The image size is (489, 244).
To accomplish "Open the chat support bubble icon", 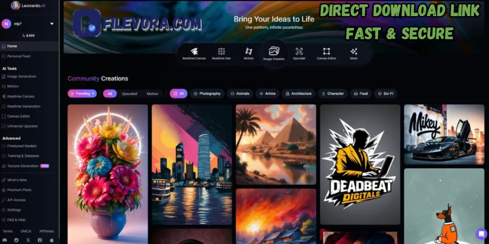I will coord(481,234).
